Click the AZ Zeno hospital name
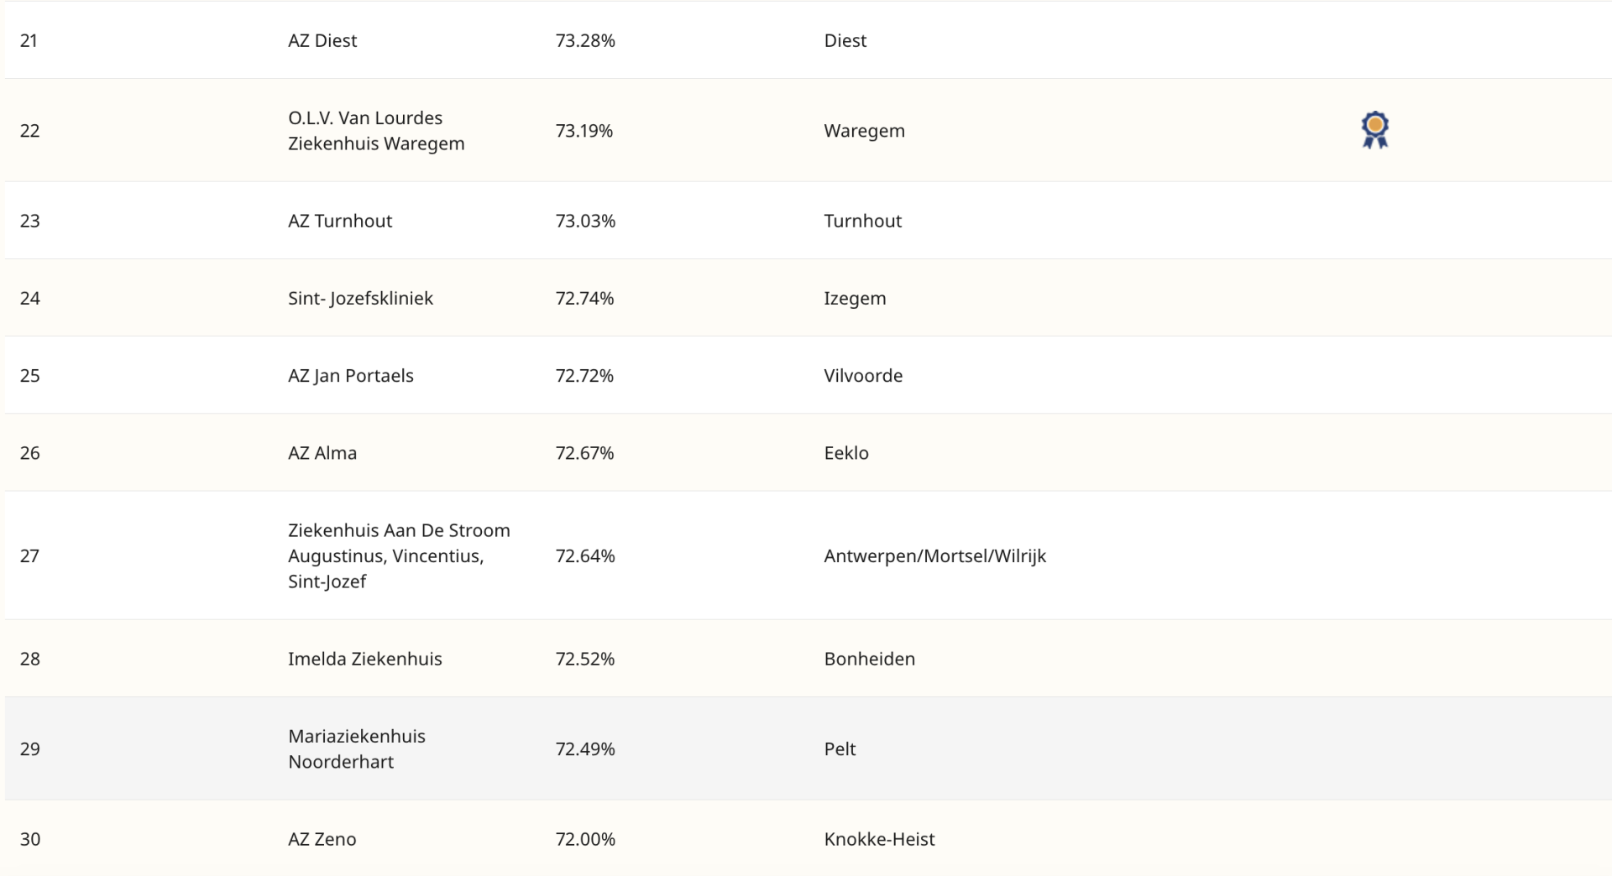1612x876 pixels. [x=322, y=839]
